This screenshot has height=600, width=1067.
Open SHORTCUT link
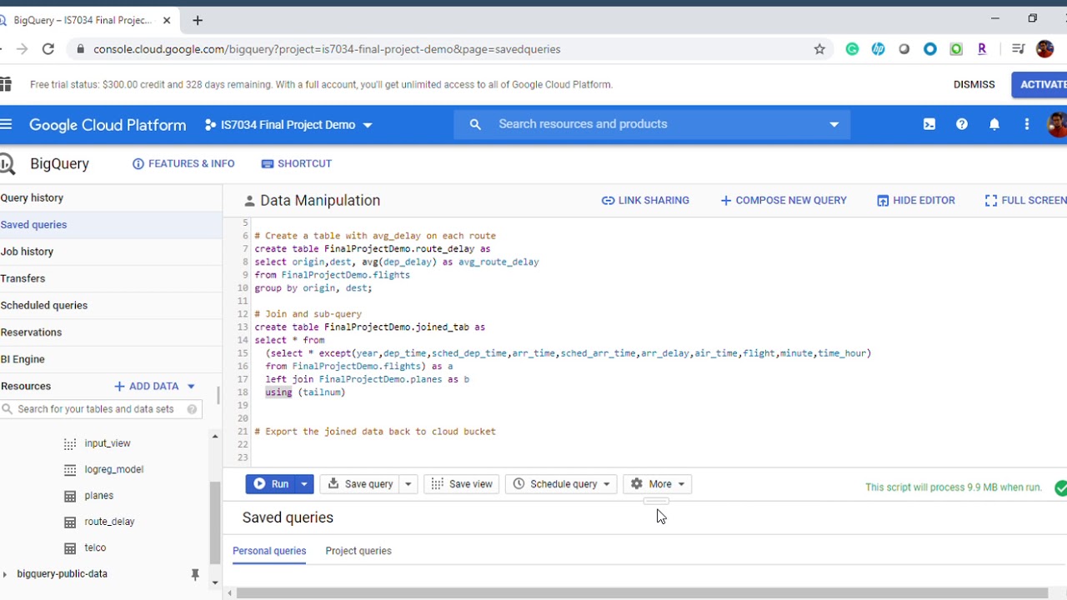click(x=297, y=164)
